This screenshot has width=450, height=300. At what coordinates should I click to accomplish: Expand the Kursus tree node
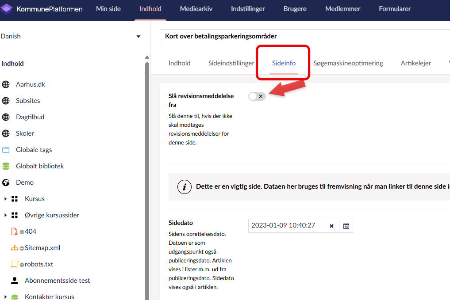[x=5, y=199]
